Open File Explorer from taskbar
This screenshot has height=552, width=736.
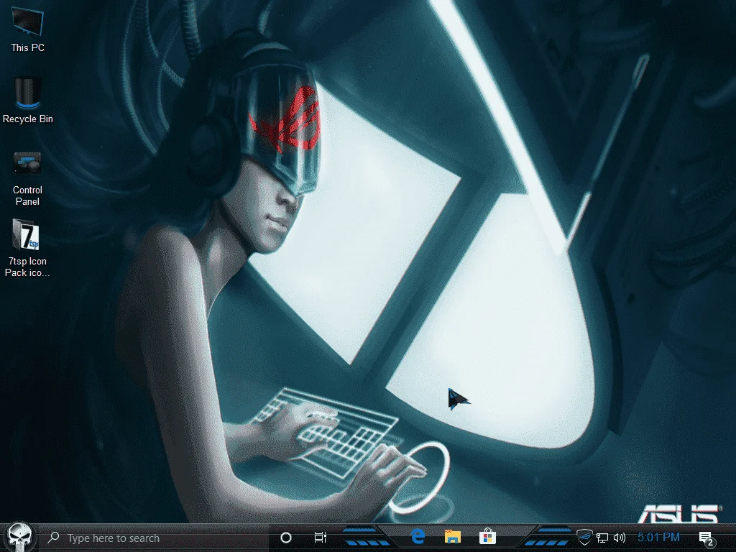point(453,537)
